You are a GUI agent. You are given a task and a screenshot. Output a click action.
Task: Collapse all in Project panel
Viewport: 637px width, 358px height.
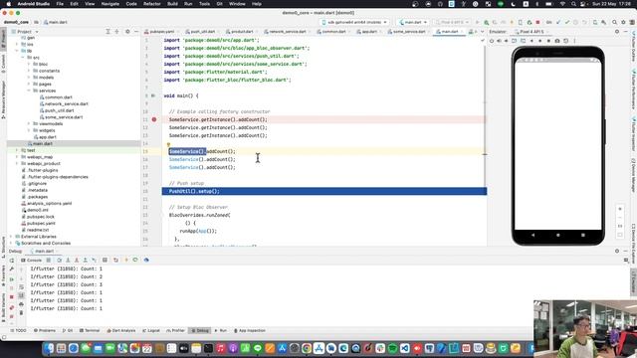(117, 31)
